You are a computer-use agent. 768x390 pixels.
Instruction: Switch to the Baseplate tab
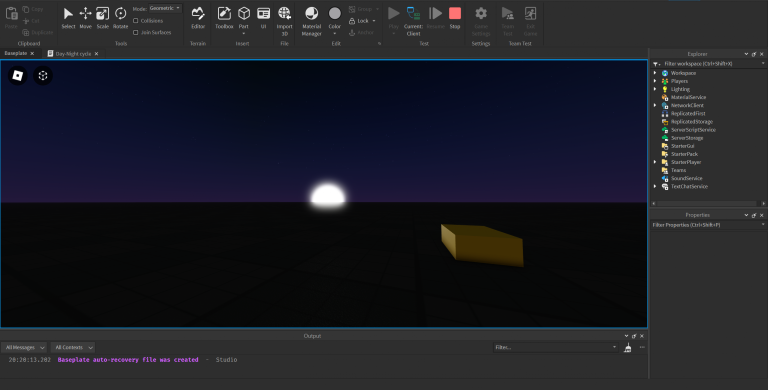point(15,53)
